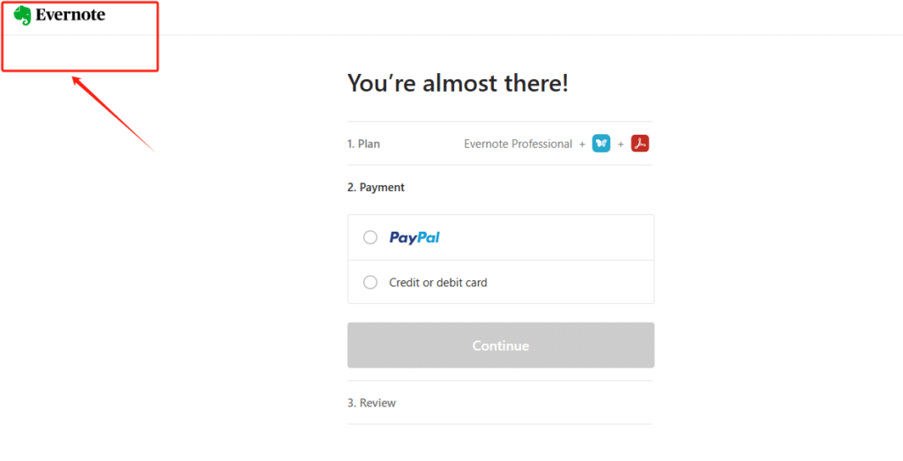Click the 'Evernote Professional' plan name
Image resolution: width=903 pixels, height=461 pixels.
tap(519, 144)
